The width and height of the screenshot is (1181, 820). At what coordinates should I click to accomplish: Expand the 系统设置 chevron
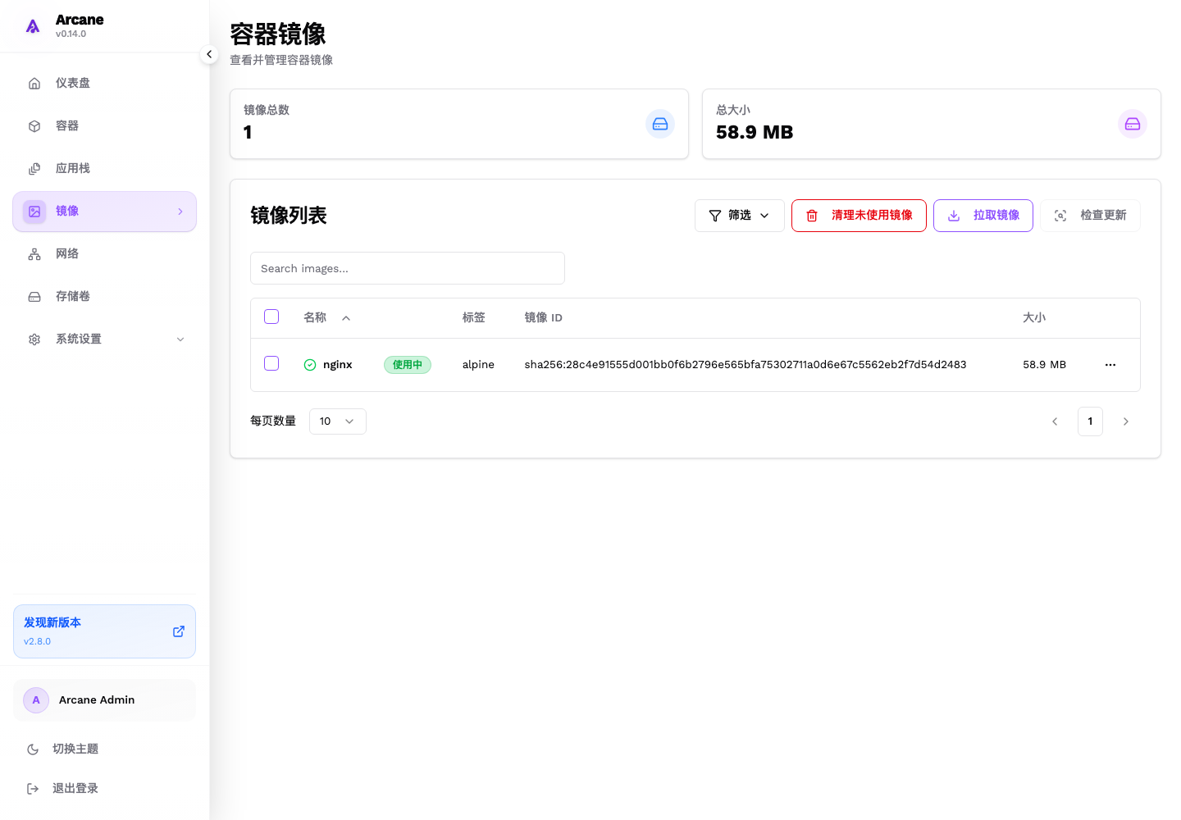180,339
